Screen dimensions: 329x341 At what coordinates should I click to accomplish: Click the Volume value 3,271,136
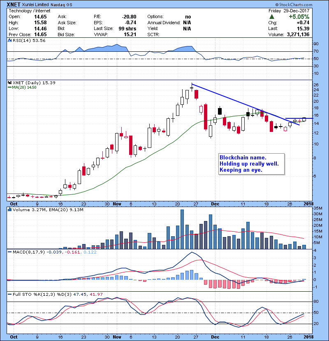click(x=298, y=35)
